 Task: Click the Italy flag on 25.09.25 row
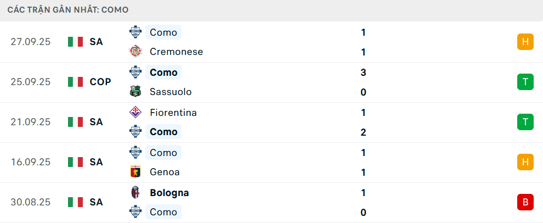(75, 82)
